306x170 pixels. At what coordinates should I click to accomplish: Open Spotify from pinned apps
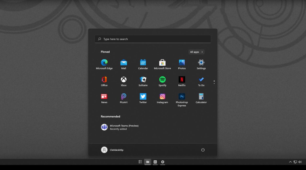[162, 80]
